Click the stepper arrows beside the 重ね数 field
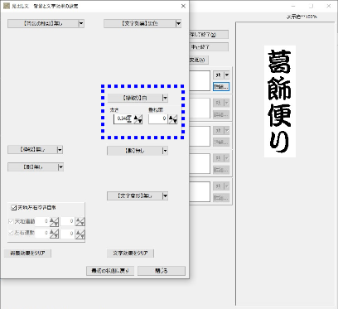 173,119
